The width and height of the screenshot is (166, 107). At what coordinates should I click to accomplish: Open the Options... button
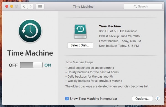[x=142, y=99]
